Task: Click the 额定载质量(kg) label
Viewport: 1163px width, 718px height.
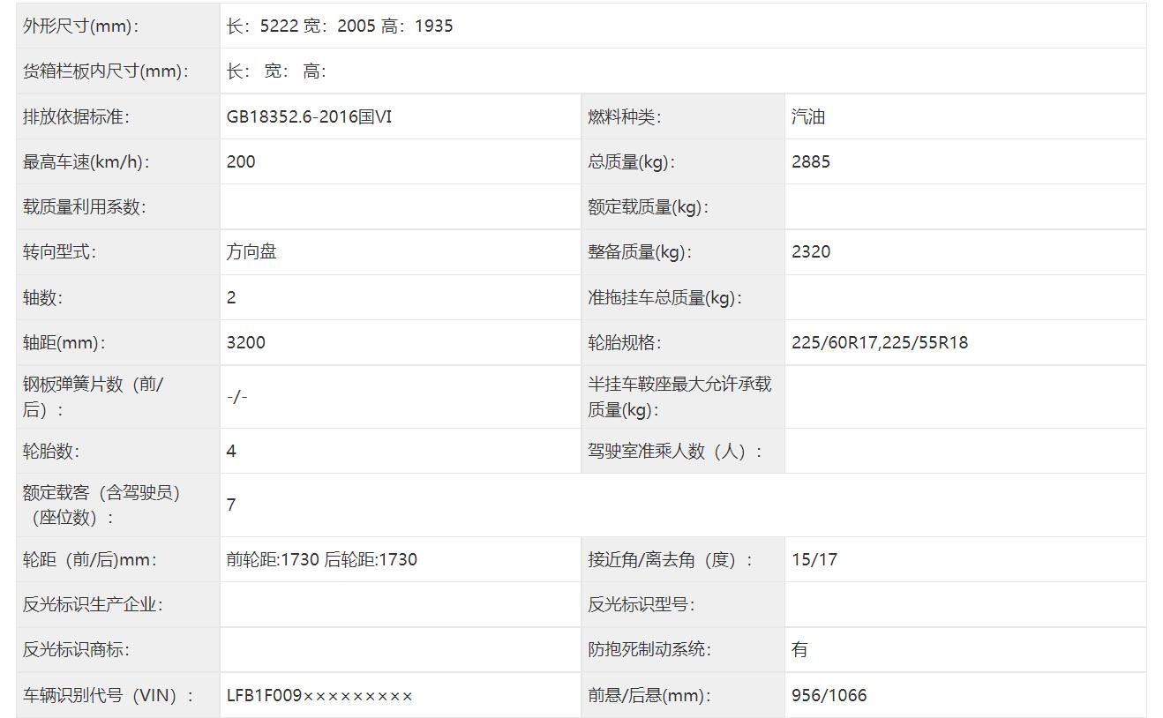Action: coord(649,206)
